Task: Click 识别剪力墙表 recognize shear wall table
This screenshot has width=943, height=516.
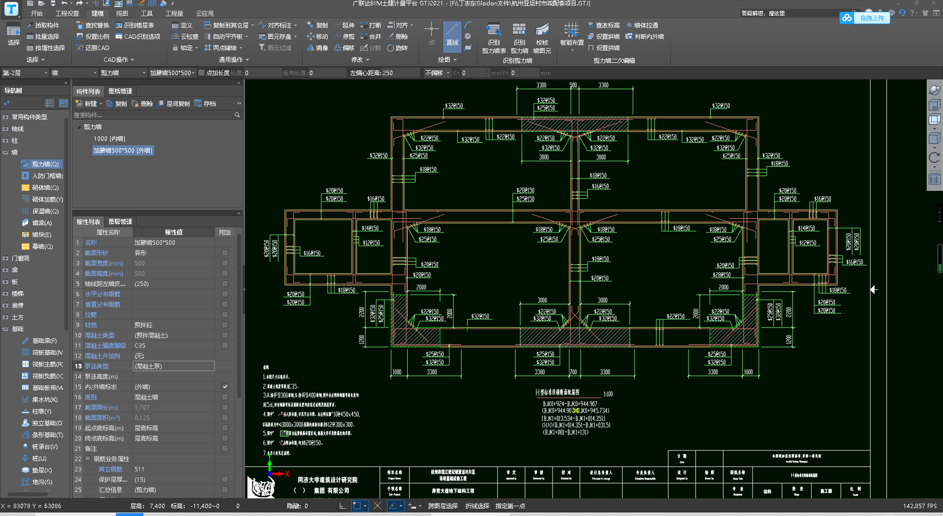Action: [x=494, y=38]
